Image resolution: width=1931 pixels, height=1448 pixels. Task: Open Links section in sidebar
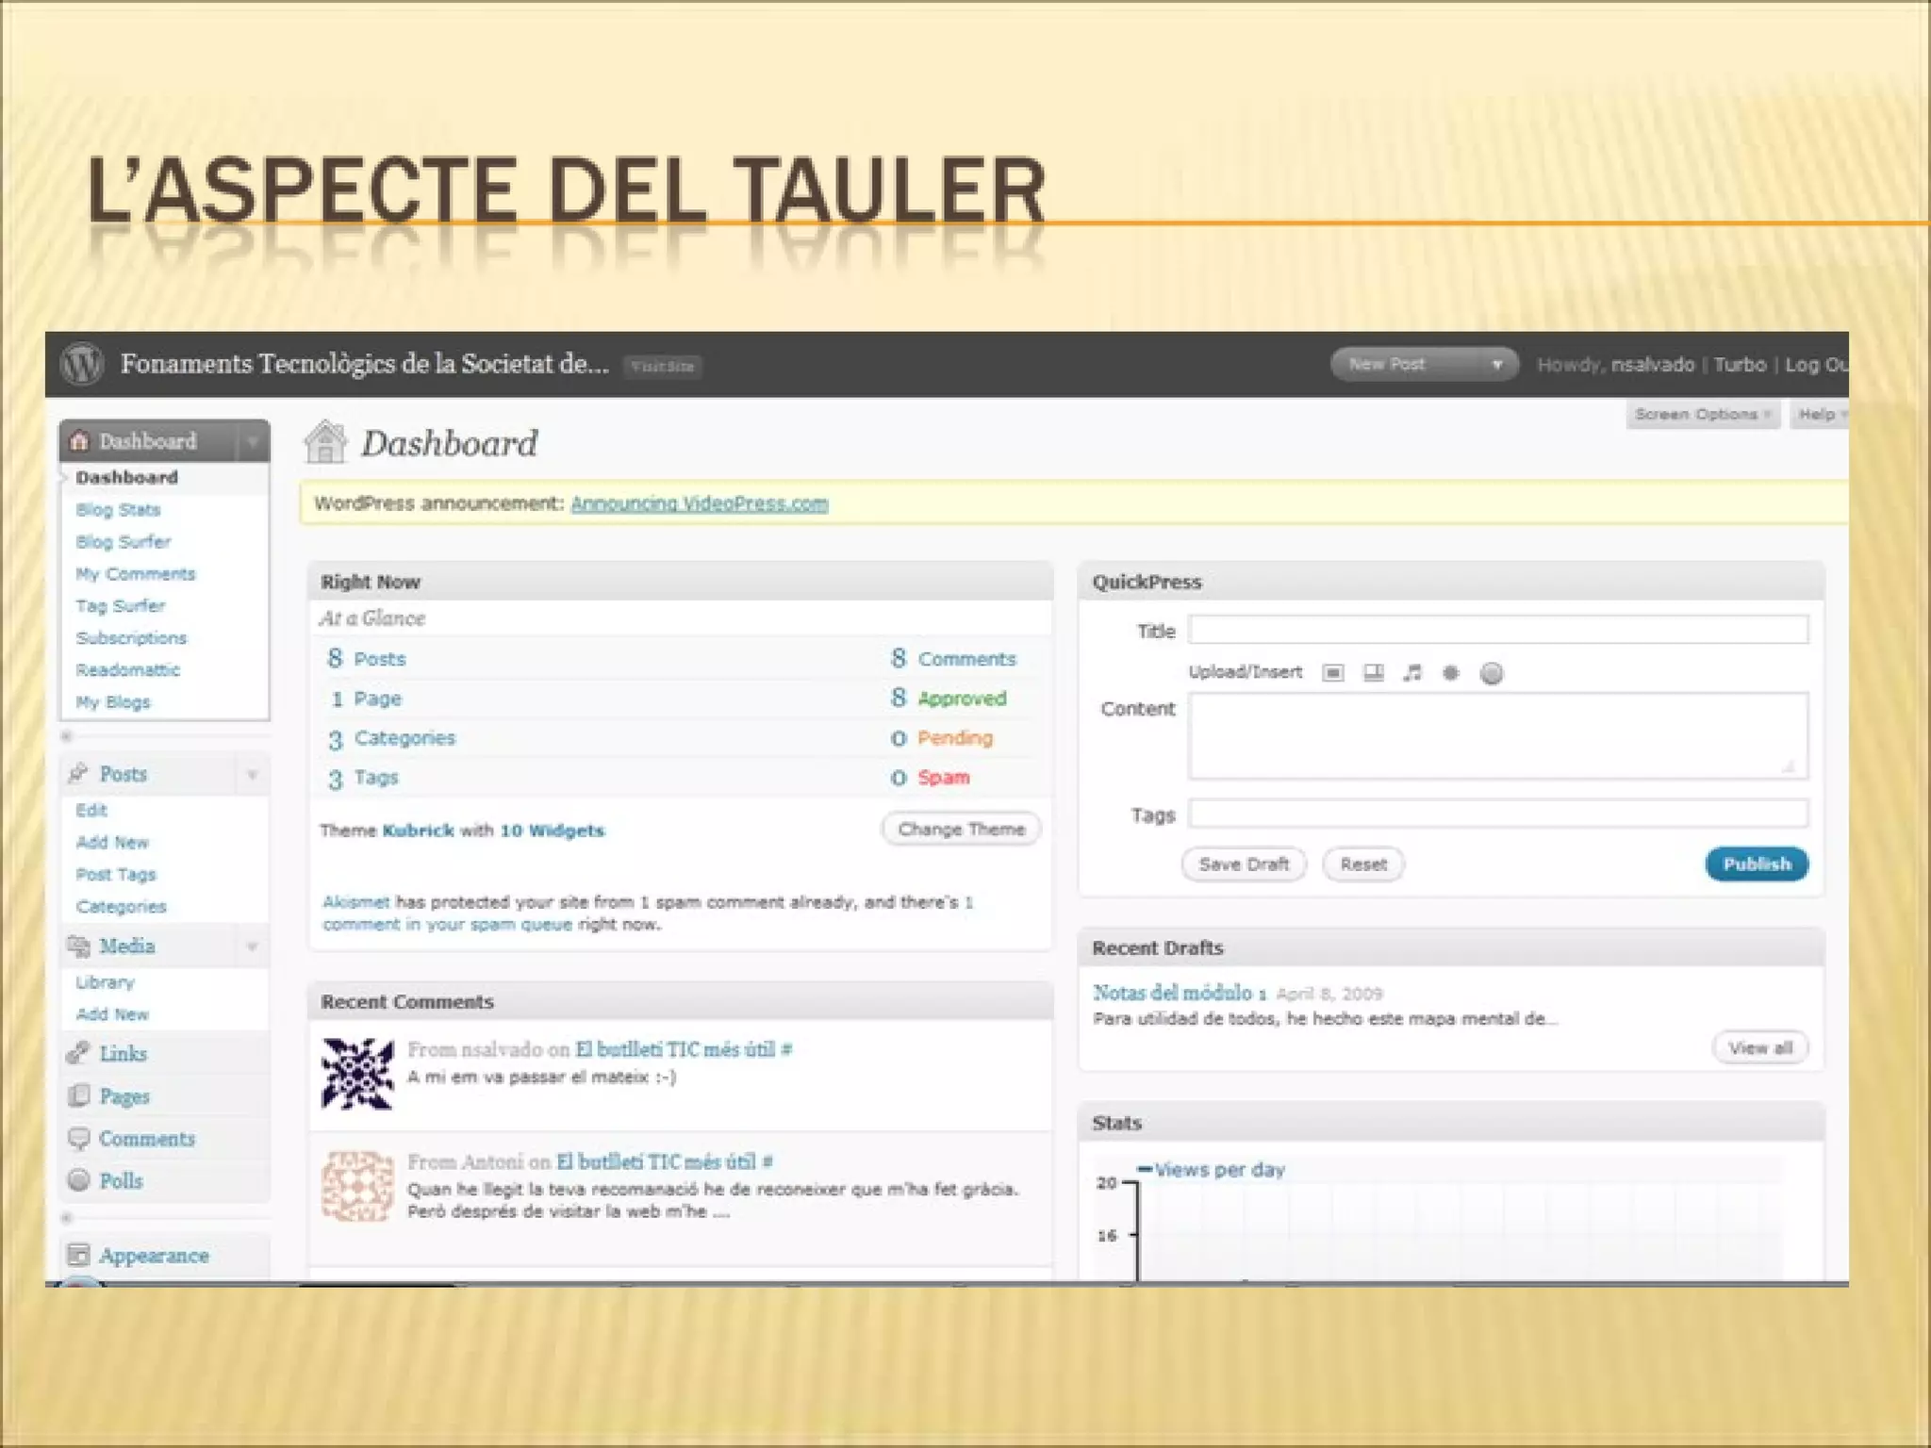[x=123, y=1053]
